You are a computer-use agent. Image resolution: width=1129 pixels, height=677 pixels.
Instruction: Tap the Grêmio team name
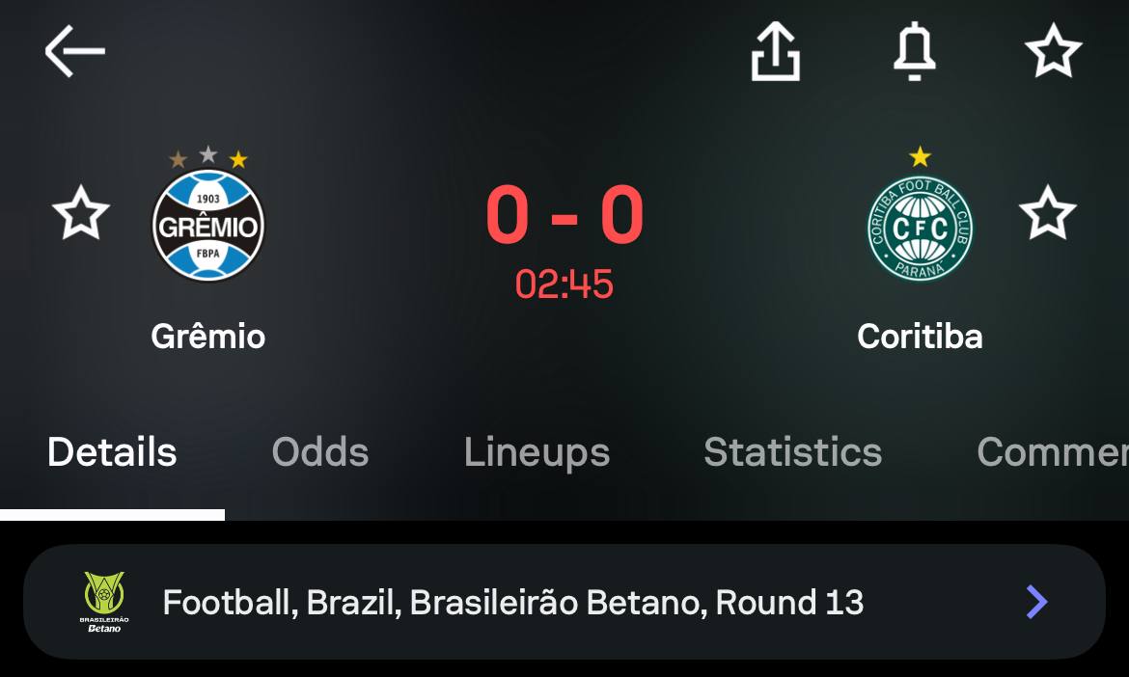click(208, 337)
